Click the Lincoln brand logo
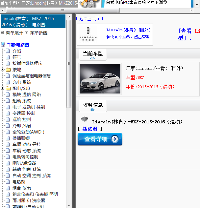 (88, 34)
